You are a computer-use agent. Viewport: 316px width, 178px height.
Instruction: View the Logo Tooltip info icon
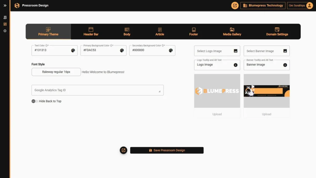(x=236, y=65)
